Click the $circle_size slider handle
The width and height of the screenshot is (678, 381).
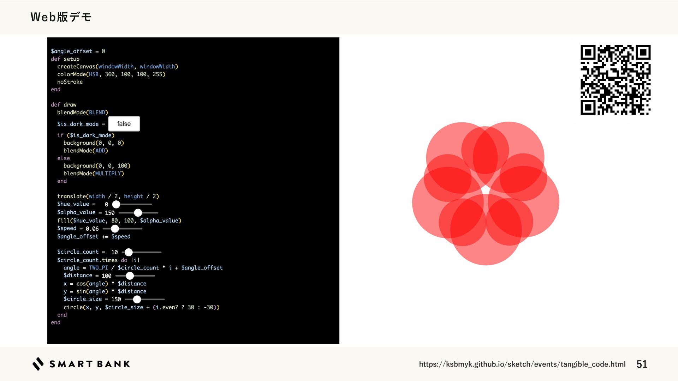click(x=137, y=299)
